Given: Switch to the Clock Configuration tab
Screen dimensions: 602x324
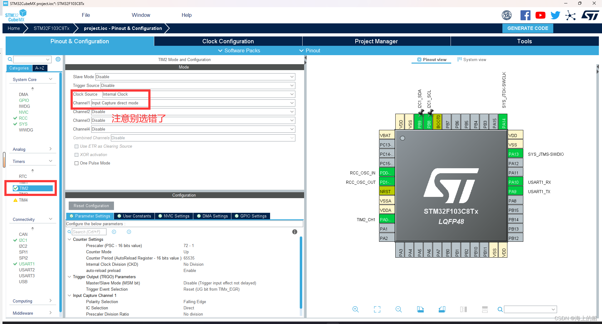Looking at the screenshot, I should pos(228,41).
